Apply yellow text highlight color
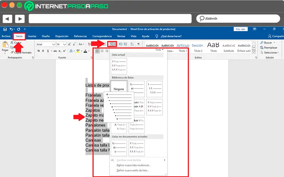Viewport: 284px width, 177px height. point(78,51)
